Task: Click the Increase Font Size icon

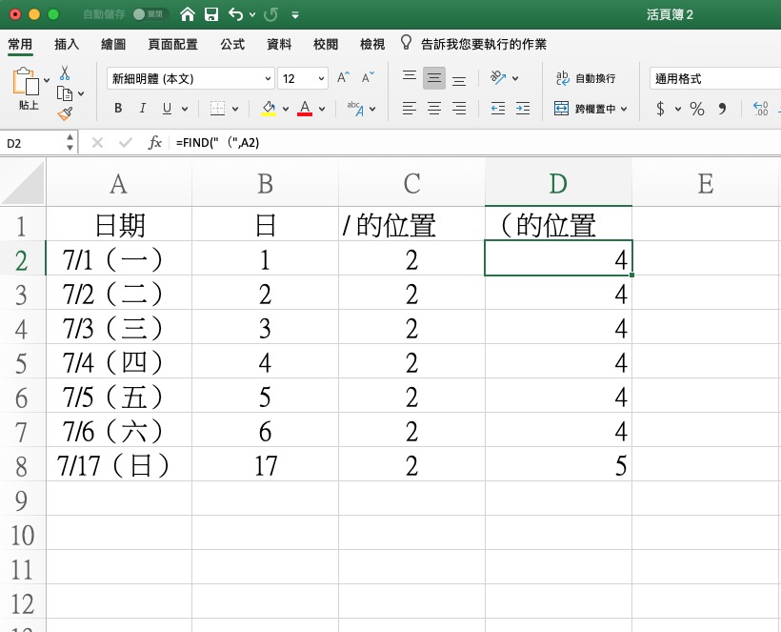Action: tap(343, 78)
